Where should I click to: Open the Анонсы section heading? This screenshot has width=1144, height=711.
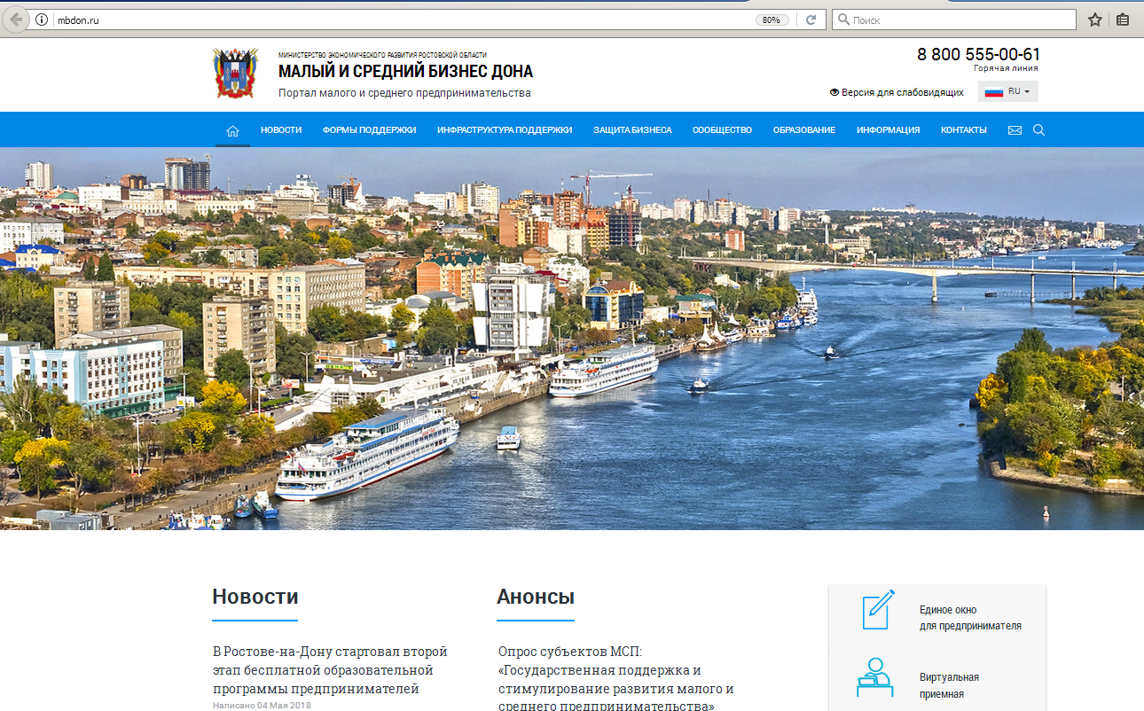536,597
